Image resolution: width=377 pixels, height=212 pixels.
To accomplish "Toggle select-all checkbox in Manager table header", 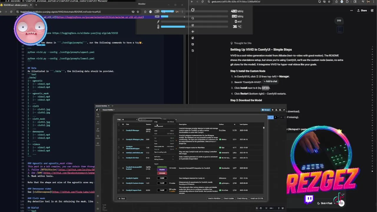I will 119,124.
